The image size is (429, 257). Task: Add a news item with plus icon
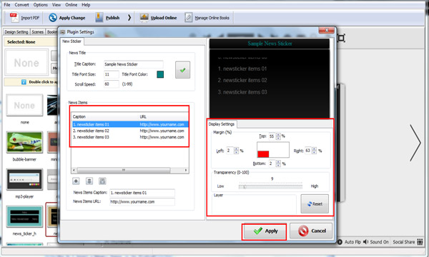[x=76, y=181]
